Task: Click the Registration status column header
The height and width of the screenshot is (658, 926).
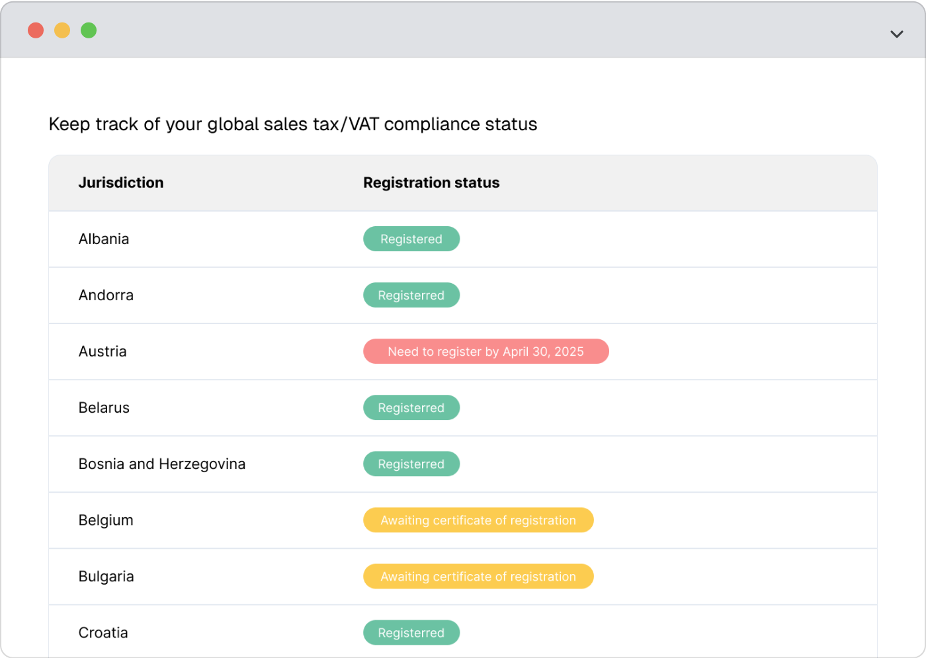Action: click(x=431, y=183)
